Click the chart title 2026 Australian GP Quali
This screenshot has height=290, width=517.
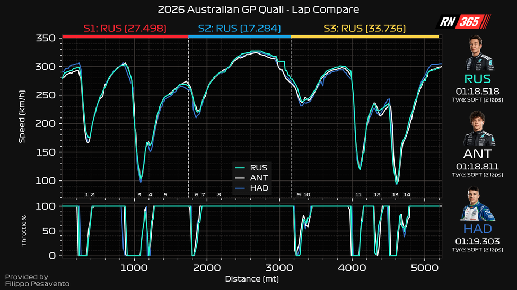click(x=259, y=10)
